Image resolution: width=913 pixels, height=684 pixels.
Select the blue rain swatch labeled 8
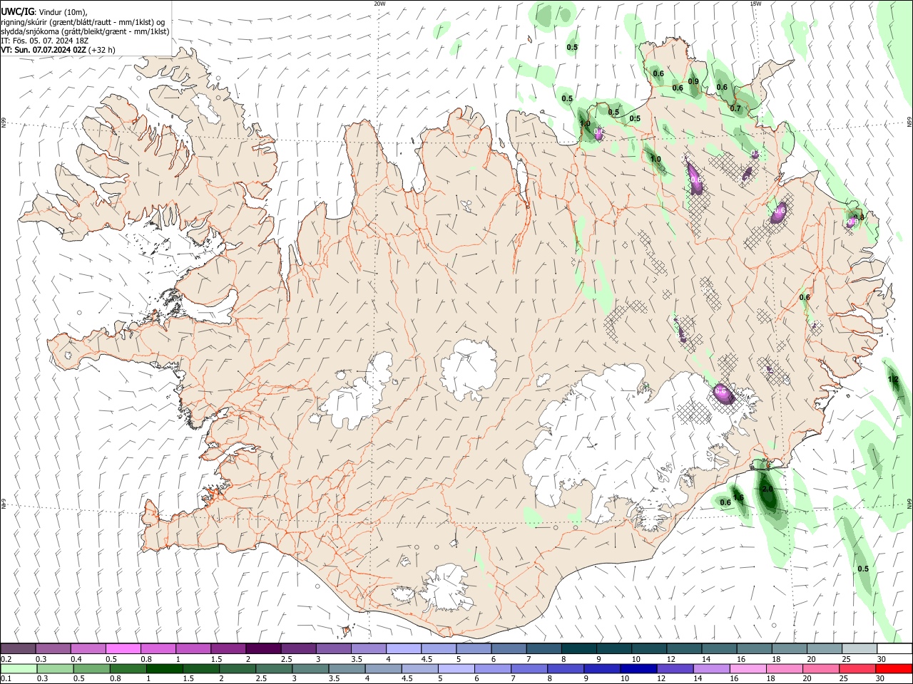pos(565,668)
